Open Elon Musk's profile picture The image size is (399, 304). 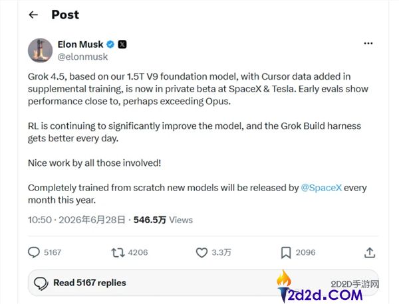tap(40, 50)
